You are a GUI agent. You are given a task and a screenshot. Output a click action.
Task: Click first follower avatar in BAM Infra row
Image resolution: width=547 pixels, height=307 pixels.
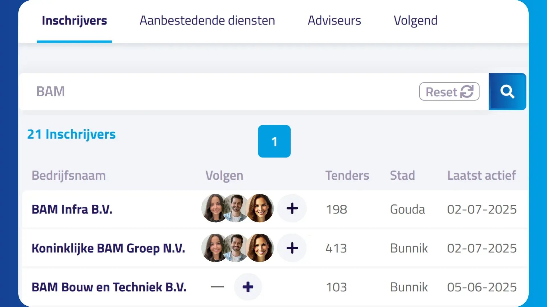coord(214,208)
